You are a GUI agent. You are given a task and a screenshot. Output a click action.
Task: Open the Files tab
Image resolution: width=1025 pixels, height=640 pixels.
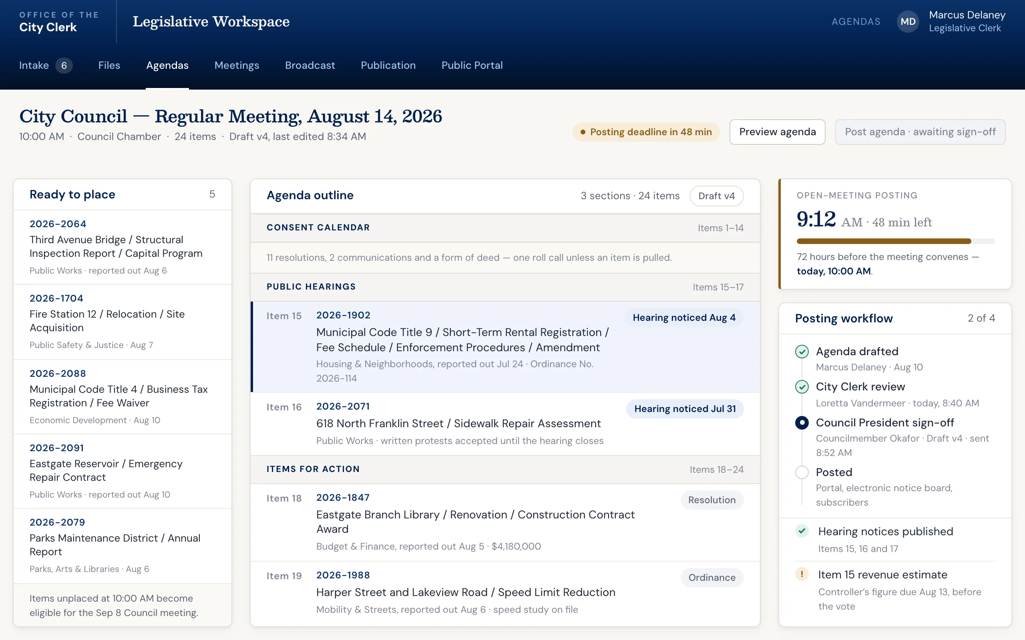point(109,66)
